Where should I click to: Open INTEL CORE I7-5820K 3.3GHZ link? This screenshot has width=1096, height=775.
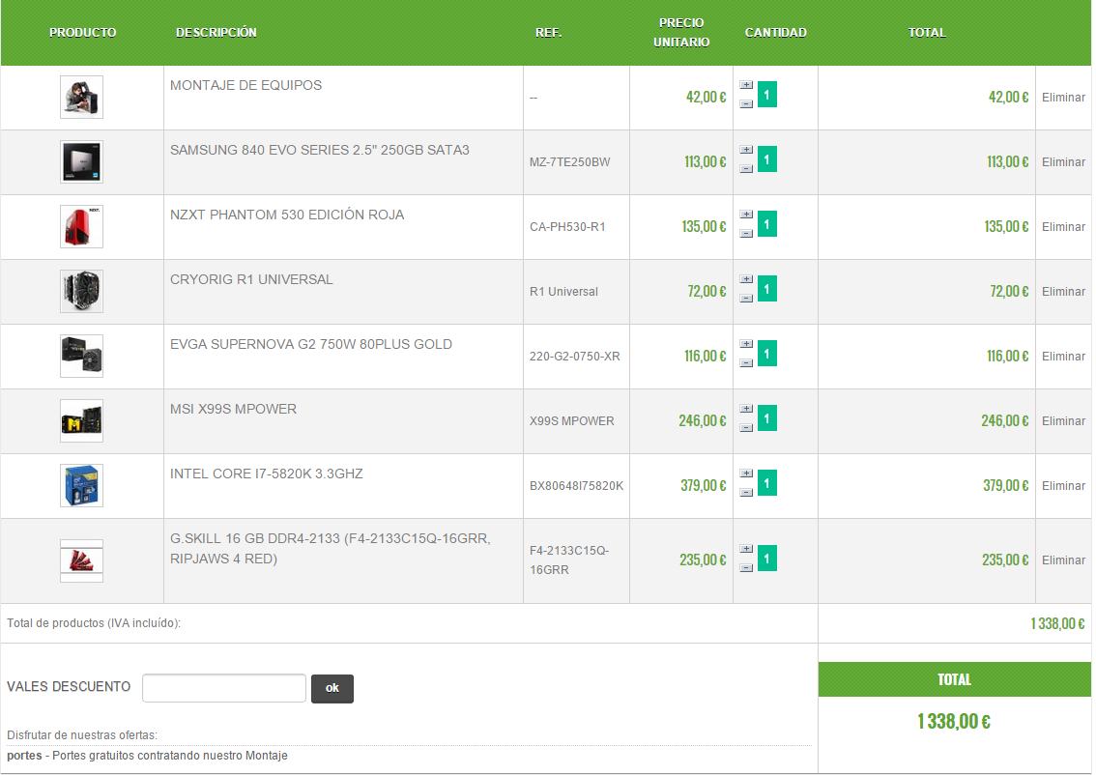pyautogui.click(x=267, y=474)
